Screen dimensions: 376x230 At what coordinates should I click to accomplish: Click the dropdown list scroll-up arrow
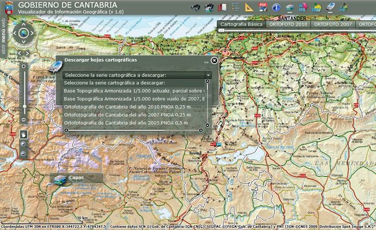point(208,81)
